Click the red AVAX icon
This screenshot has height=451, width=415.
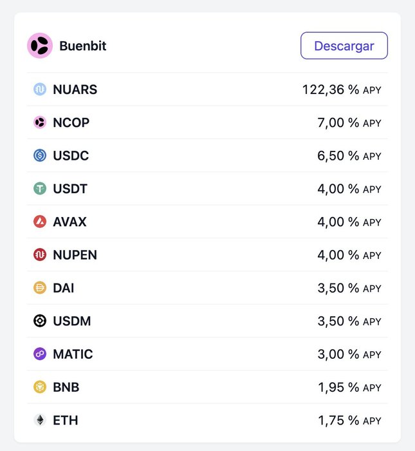click(40, 222)
